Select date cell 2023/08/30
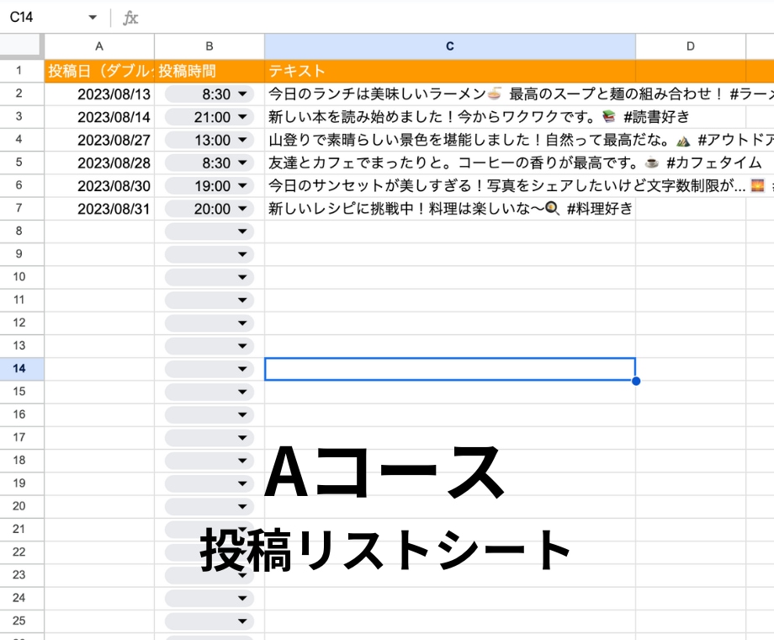The image size is (774, 640). tap(99, 186)
